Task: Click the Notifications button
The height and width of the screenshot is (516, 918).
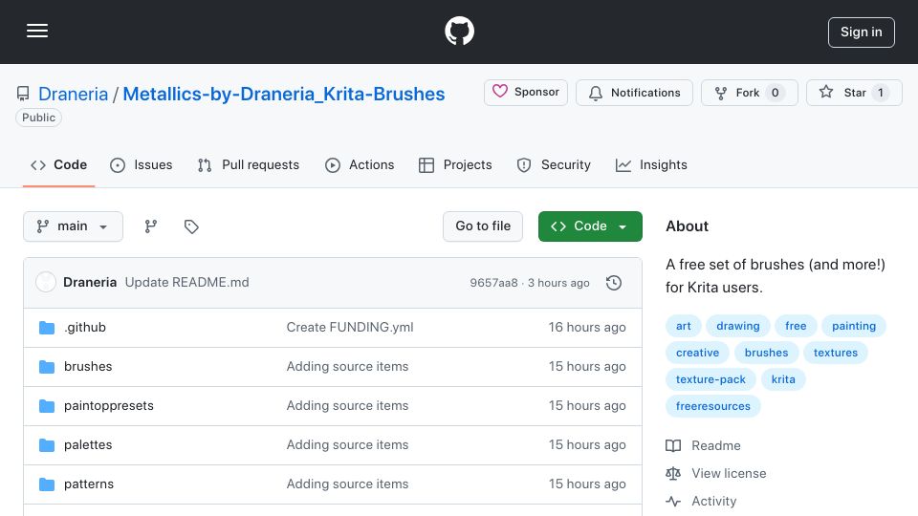Action: pyautogui.click(x=634, y=93)
